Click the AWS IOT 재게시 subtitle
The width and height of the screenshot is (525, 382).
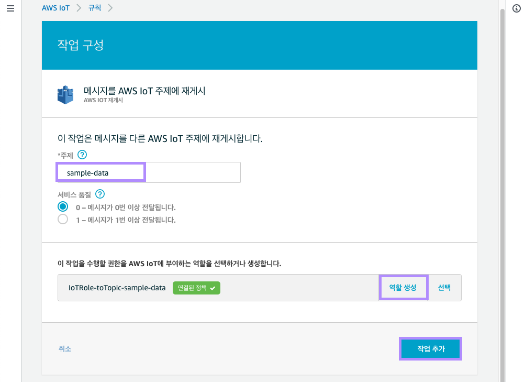pos(103,100)
